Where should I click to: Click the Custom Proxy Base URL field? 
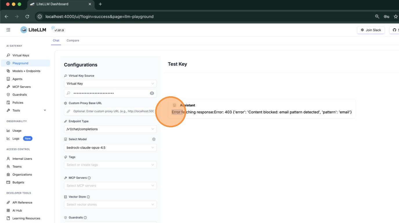[x=110, y=111]
